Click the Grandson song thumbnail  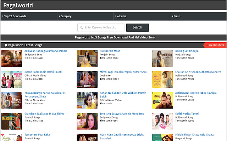tap(12, 121)
